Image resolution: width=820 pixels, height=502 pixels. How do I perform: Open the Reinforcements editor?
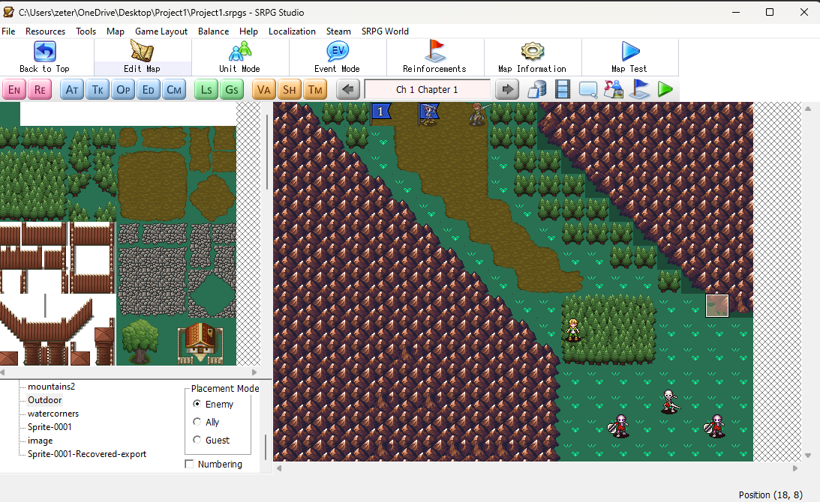pos(434,58)
